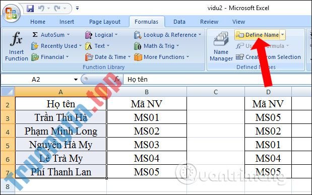This screenshot has height=195, width=312.
Task: Click MS01 in column B
Action: coord(147,117)
